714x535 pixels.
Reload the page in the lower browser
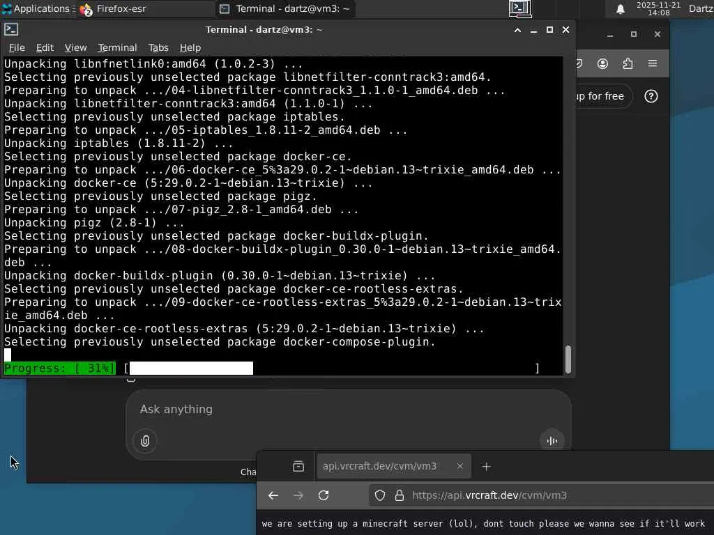point(324,495)
